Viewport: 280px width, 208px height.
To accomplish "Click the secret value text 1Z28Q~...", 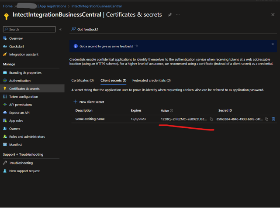I will point(184,119).
